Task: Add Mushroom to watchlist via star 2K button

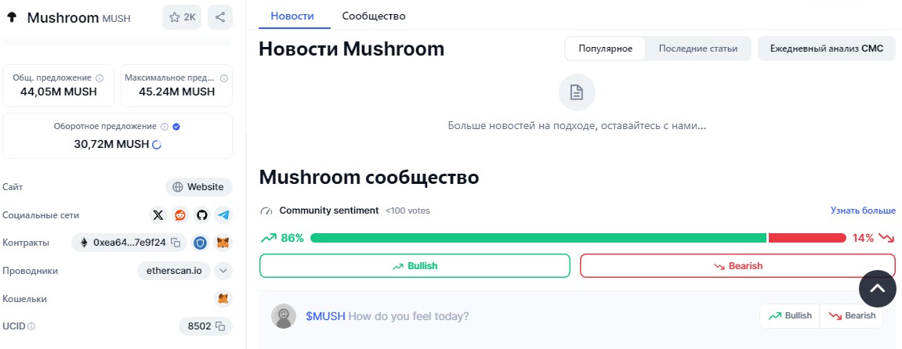Action: 183,17
